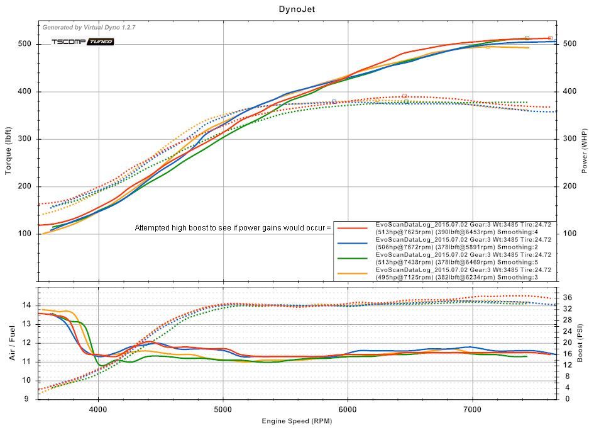This screenshot has height=430, width=594.
Task: Click the blue legend line swatch
Action: coord(353,242)
